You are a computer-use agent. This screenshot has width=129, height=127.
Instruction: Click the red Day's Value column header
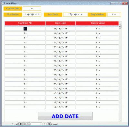click(97, 23)
